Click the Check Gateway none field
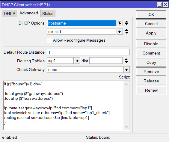 pos(85,70)
